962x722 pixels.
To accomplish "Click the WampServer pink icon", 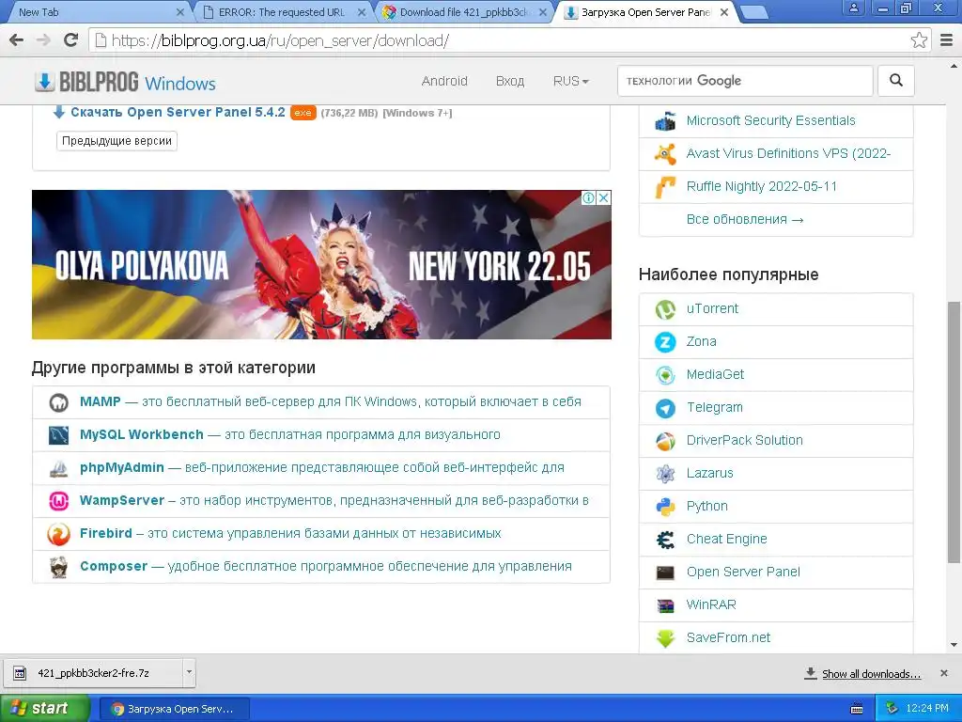I will [x=58, y=502].
